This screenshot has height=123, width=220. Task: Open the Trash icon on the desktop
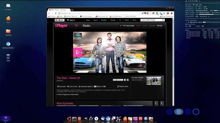click(x=8, y=58)
